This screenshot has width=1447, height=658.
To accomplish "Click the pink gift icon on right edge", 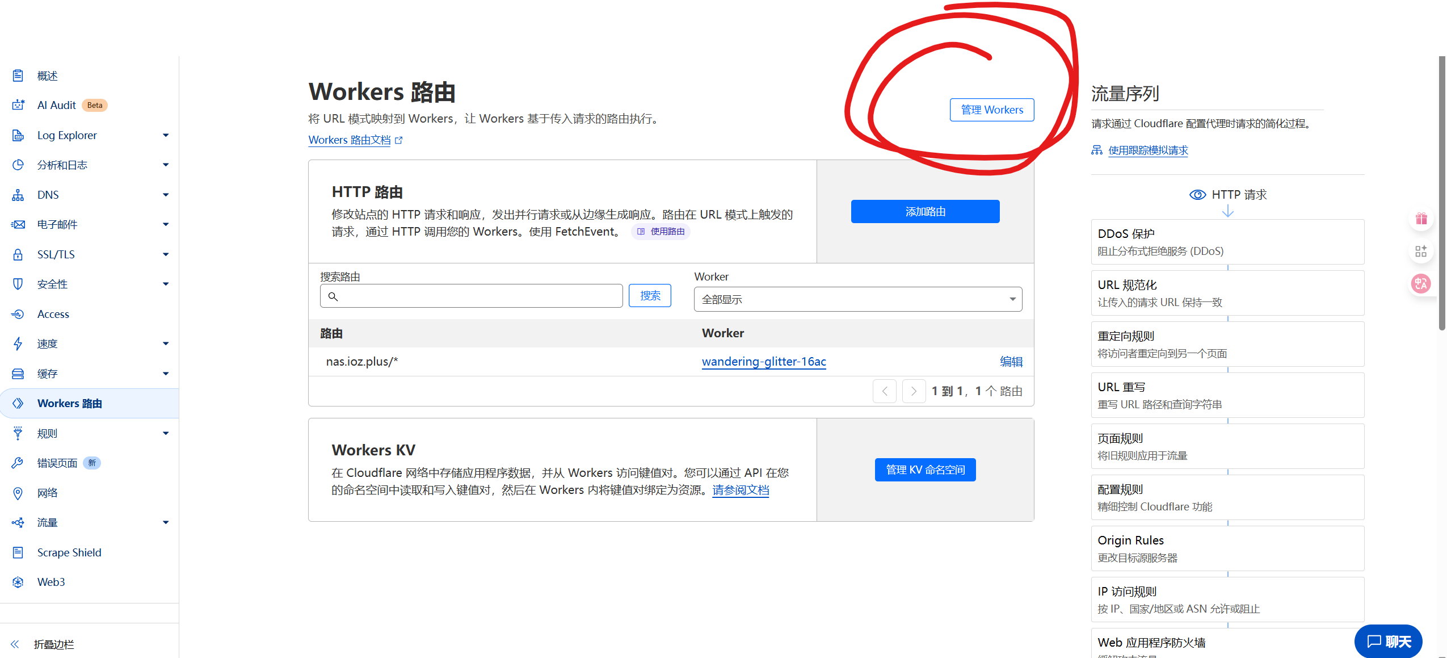I will coord(1421,219).
